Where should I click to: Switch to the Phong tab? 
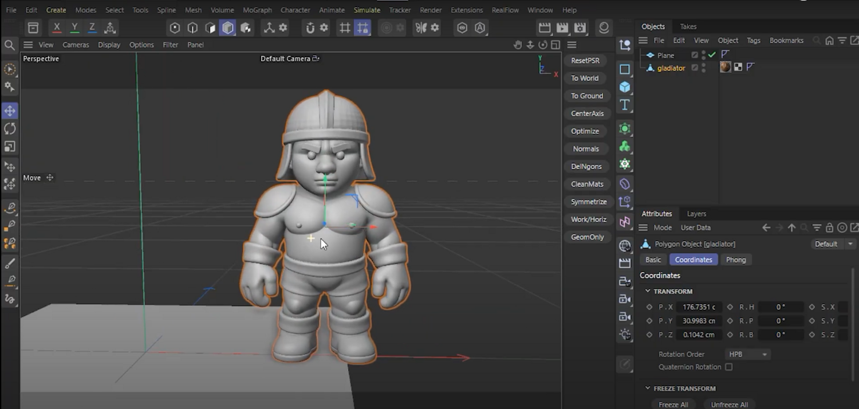pyautogui.click(x=735, y=259)
